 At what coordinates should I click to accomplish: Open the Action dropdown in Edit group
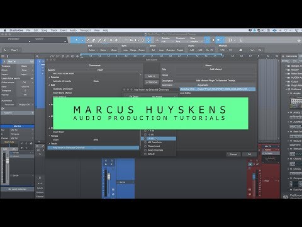pos(93,50)
